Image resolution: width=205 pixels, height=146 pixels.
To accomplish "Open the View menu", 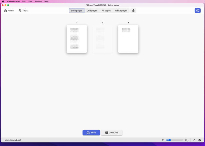I will click(30, 2).
